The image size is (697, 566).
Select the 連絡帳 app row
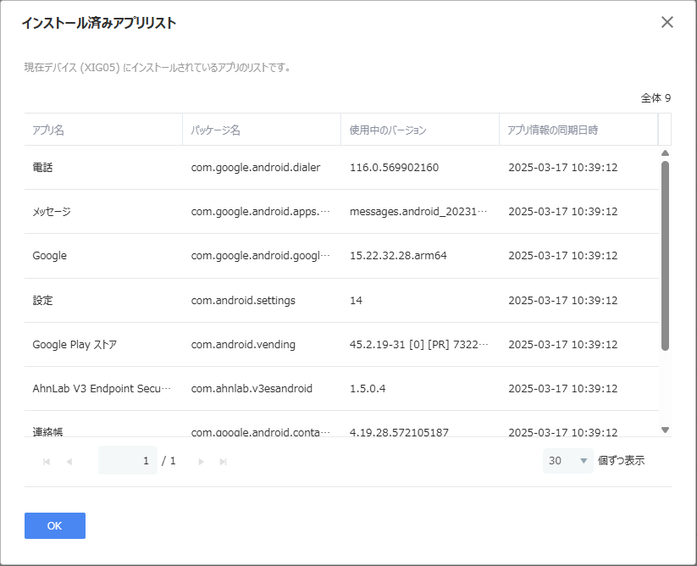[341, 424]
